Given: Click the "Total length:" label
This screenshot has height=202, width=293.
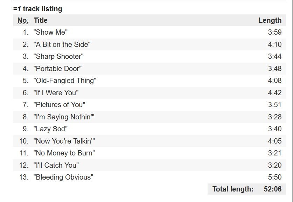Looking at the screenshot, I should coord(233,189).
